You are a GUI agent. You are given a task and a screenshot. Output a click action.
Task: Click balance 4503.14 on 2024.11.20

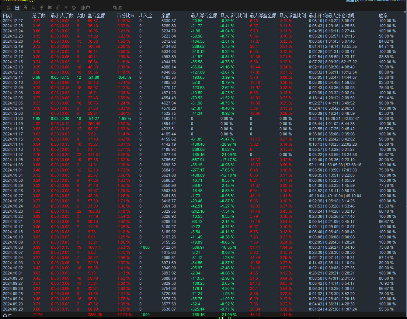(x=168, y=118)
